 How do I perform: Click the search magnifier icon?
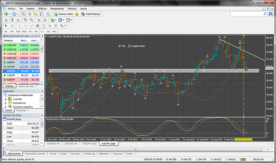click(x=265, y=14)
